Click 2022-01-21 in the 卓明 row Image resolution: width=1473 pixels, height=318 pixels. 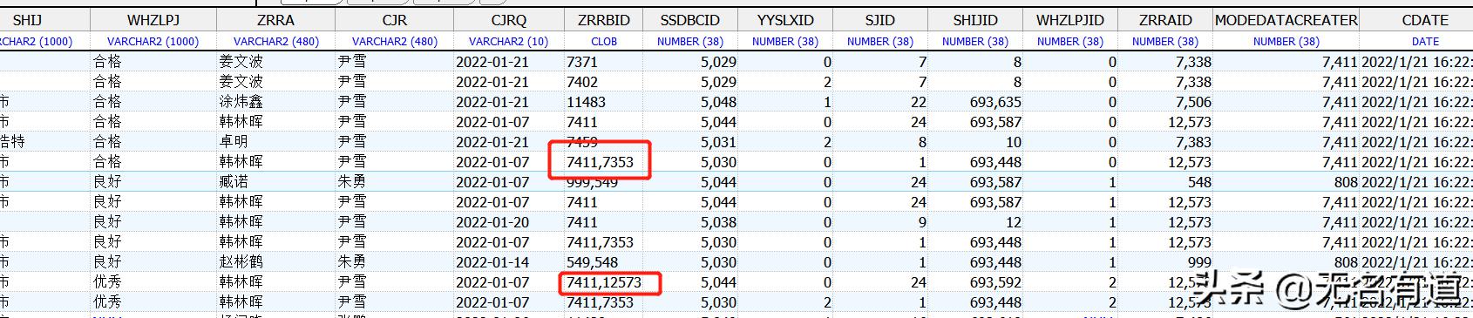[x=492, y=142]
